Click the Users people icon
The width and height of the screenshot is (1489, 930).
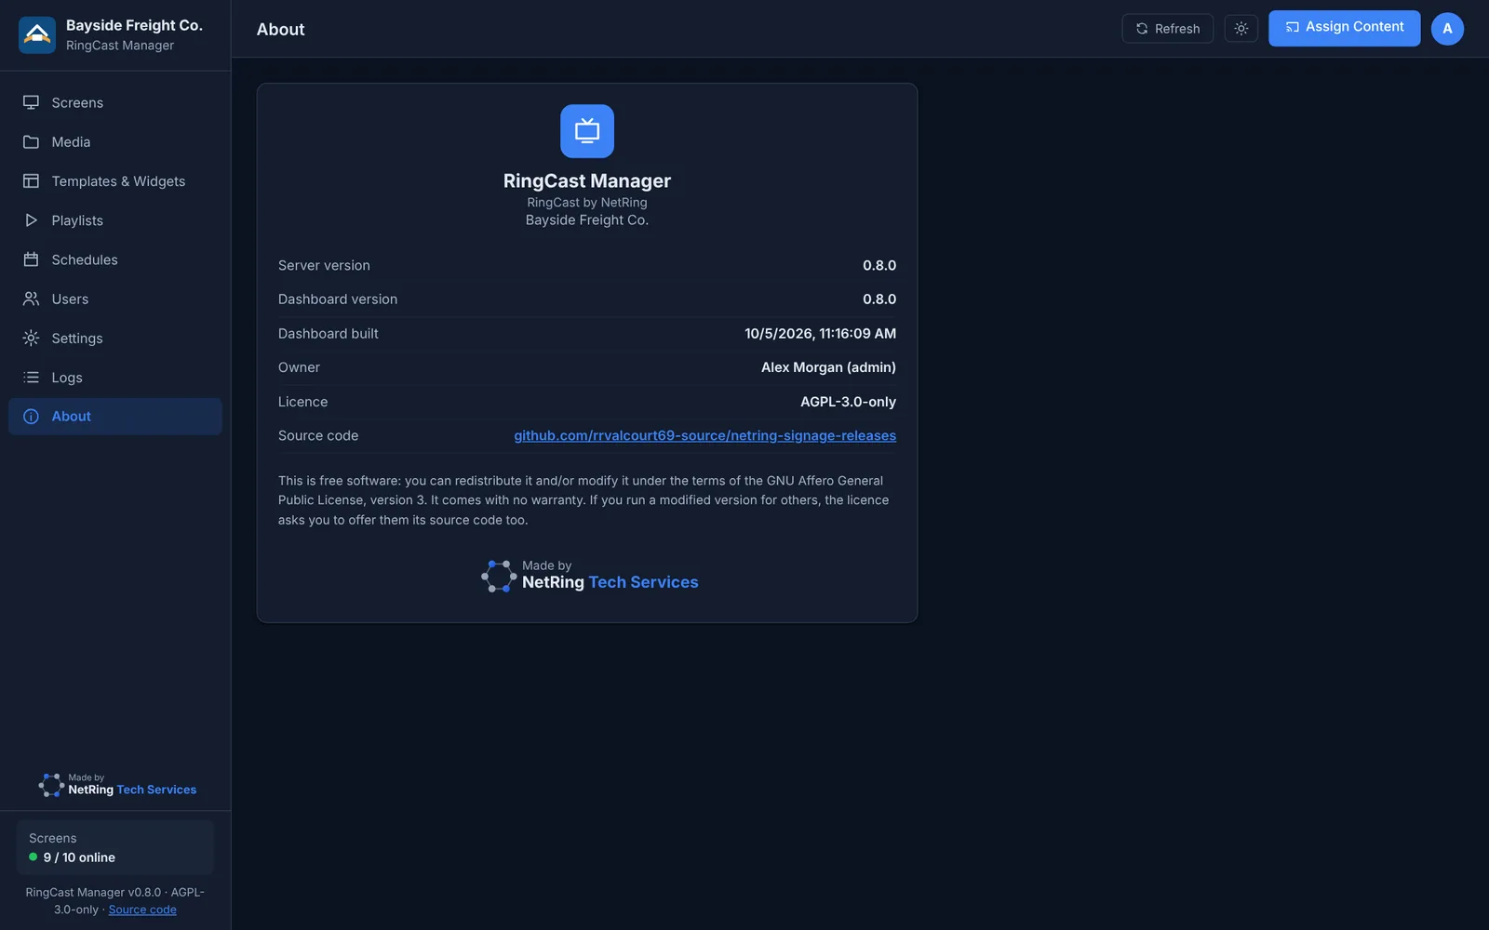pyautogui.click(x=31, y=299)
